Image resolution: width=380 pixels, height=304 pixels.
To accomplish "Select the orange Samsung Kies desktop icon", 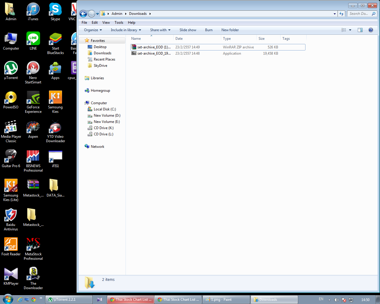I will (56, 102).
